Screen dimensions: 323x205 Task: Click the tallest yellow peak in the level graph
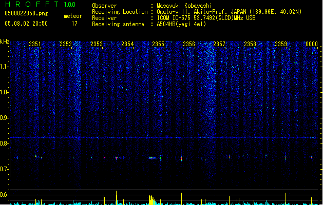[117, 197]
